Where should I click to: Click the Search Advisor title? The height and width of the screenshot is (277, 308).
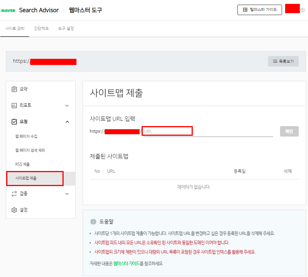pyautogui.click(x=39, y=10)
